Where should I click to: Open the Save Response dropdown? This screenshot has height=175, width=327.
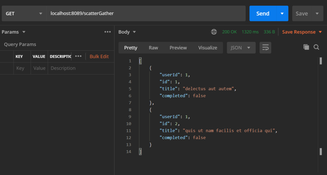click(x=302, y=32)
